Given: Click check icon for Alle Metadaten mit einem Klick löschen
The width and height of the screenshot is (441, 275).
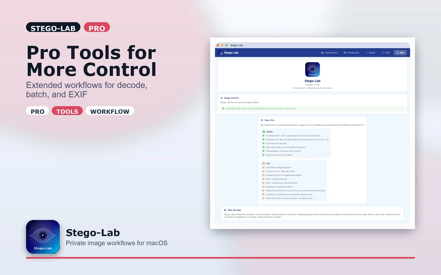Looking at the screenshot, I should click(263, 151).
